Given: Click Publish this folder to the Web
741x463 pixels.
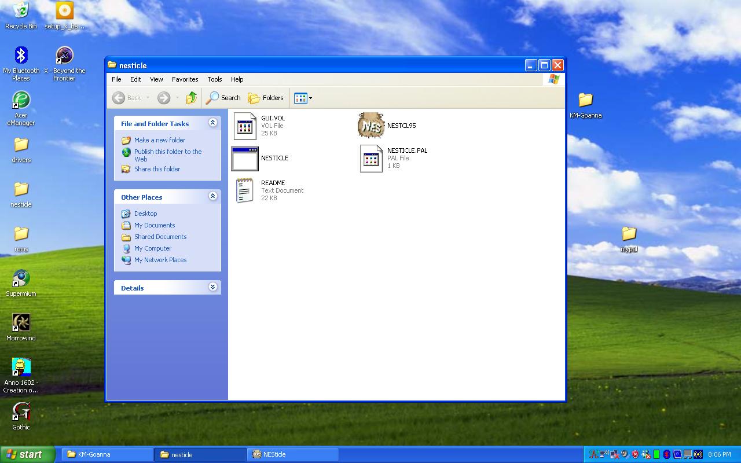Looking at the screenshot, I should click(x=168, y=155).
